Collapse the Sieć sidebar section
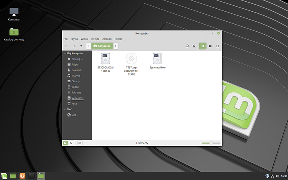 pyautogui.click(x=65, y=109)
